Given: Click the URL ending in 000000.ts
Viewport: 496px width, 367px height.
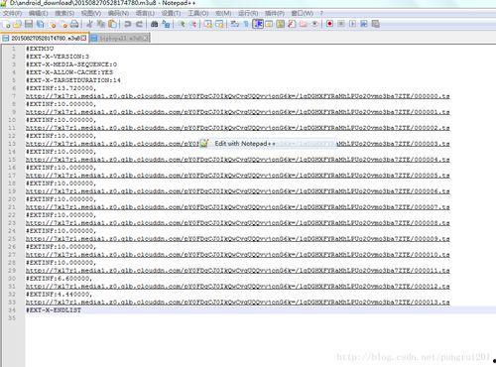Looking at the screenshot, I should coord(238,96).
